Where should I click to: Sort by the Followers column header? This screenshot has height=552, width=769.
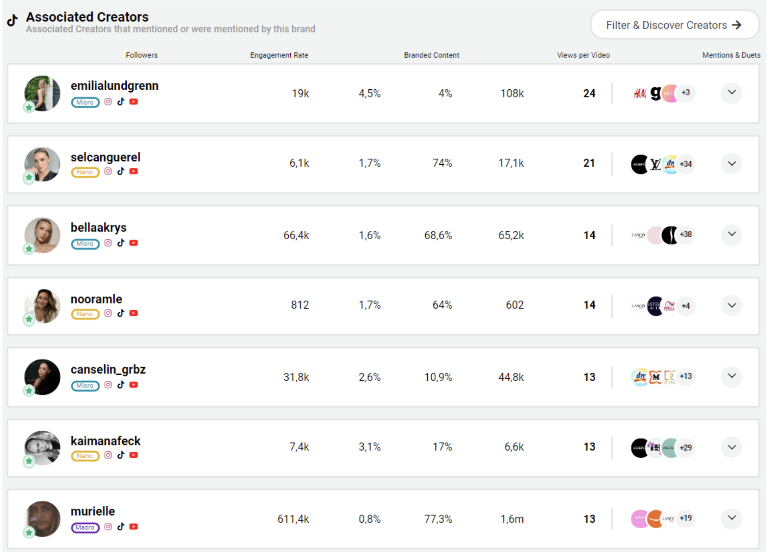pyautogui.click(x=141, y=55)
